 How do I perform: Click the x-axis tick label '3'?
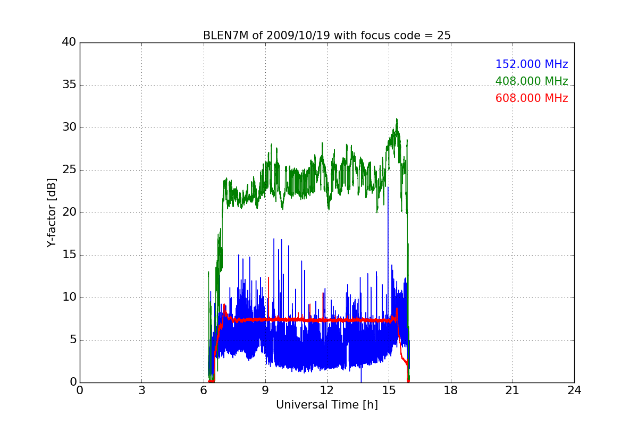(141, 390)
